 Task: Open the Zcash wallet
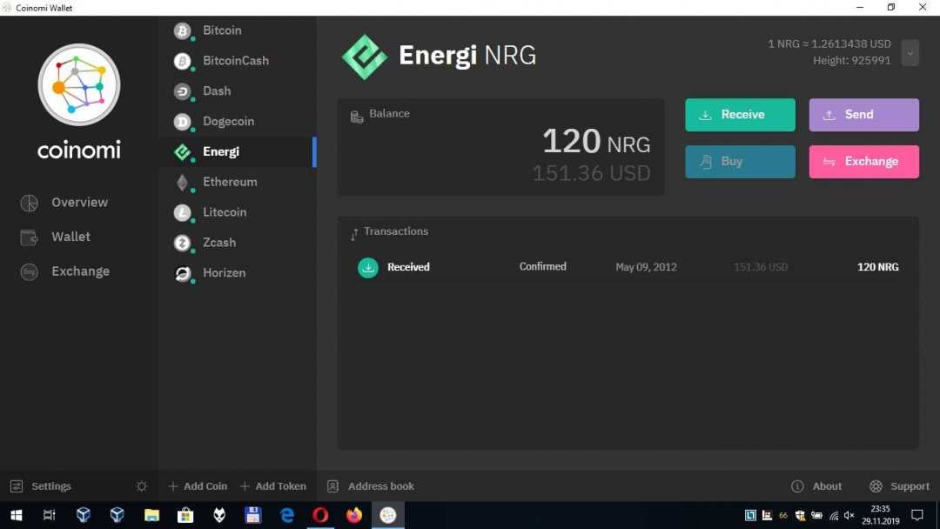tap(219, 242)
